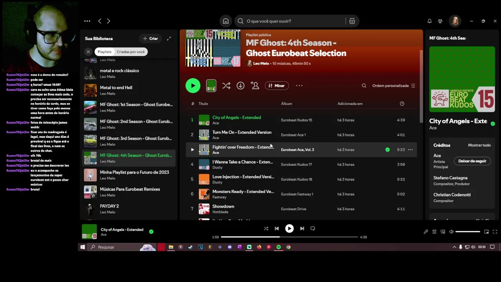This screenshot has width=501, height=282.
Task: Open the playback queue icon
Action: click(434, 232)
